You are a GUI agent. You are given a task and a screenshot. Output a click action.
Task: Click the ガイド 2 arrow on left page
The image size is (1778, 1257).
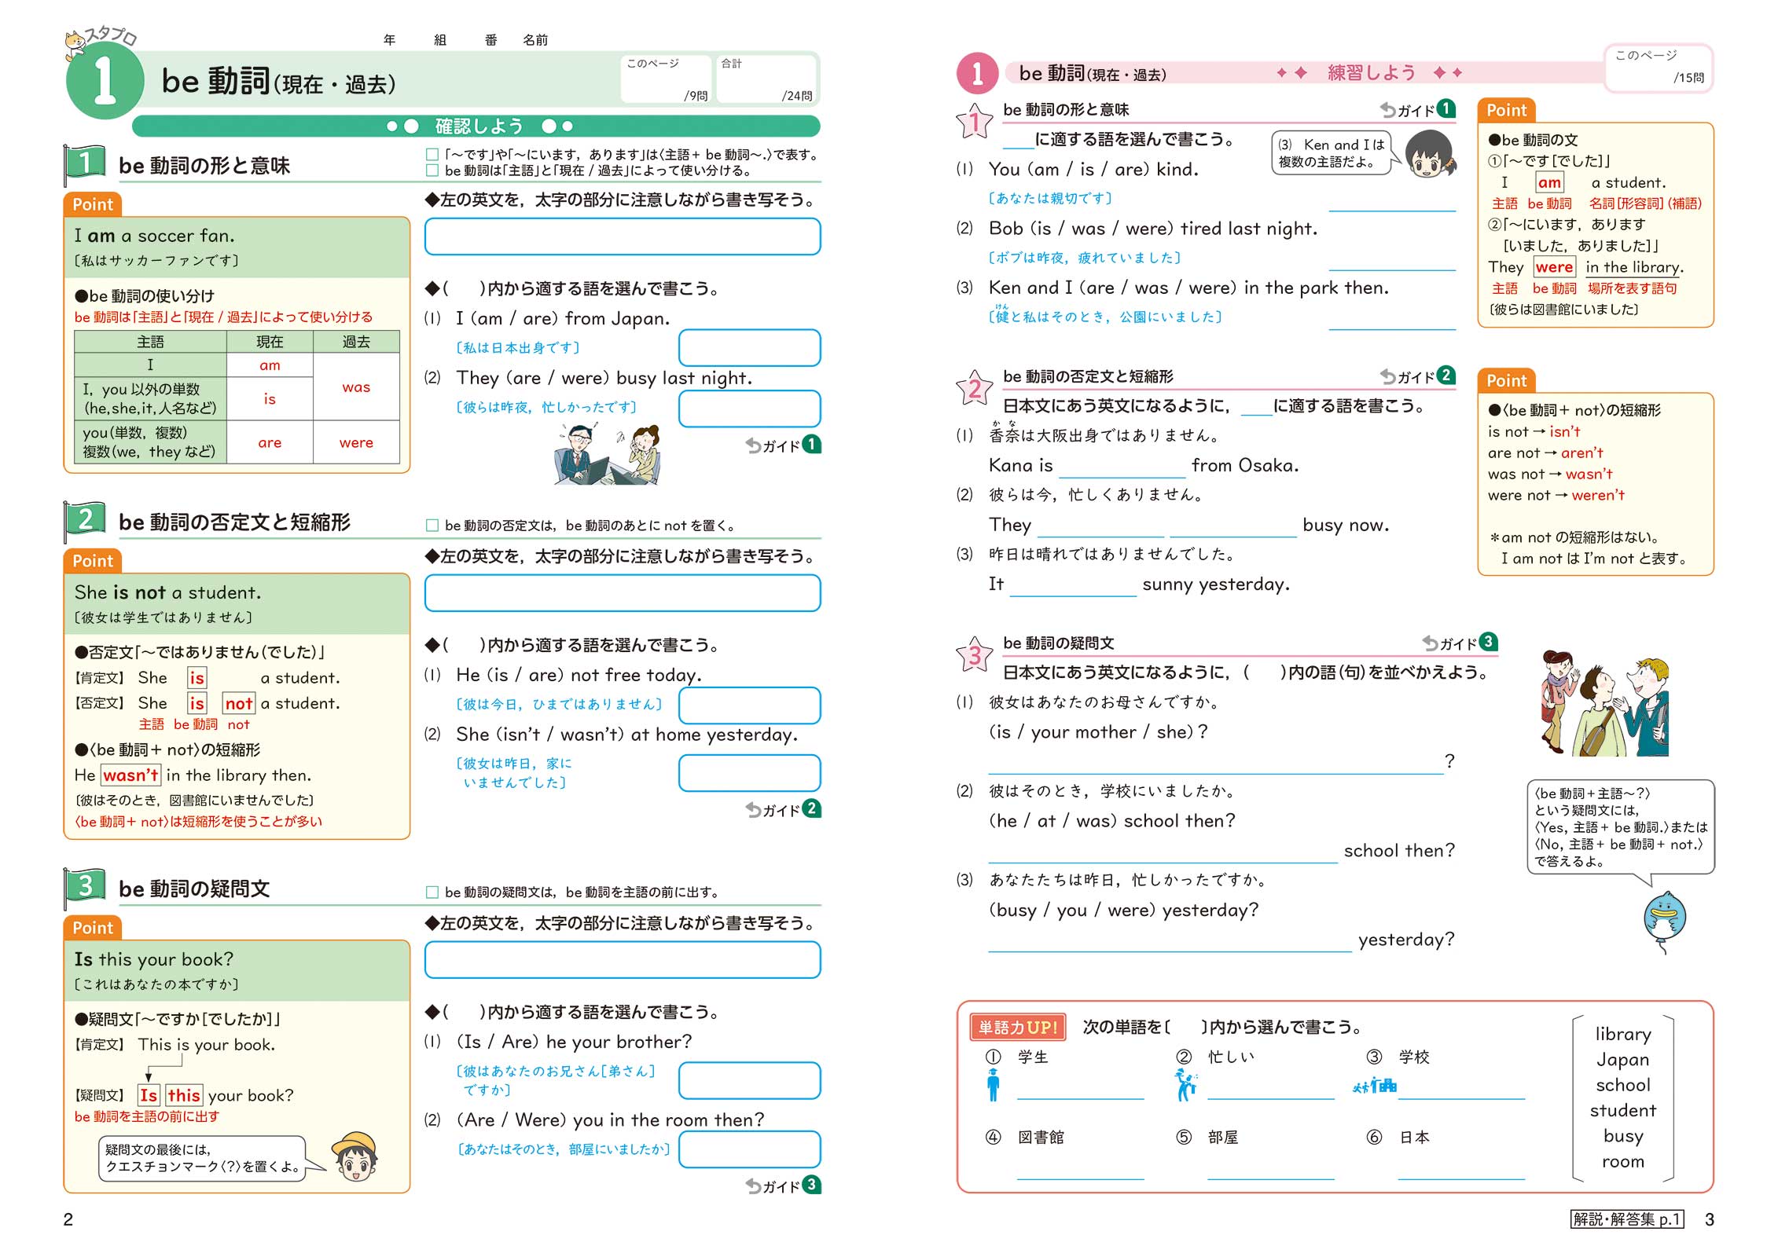[783, 808]
